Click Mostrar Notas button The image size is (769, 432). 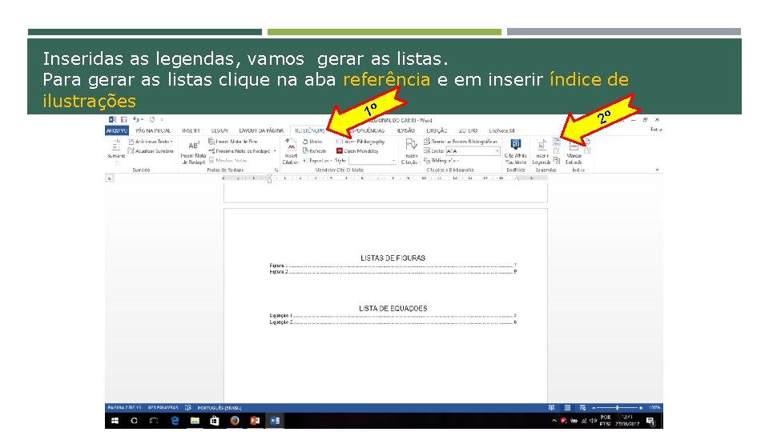tap(227, 160)
